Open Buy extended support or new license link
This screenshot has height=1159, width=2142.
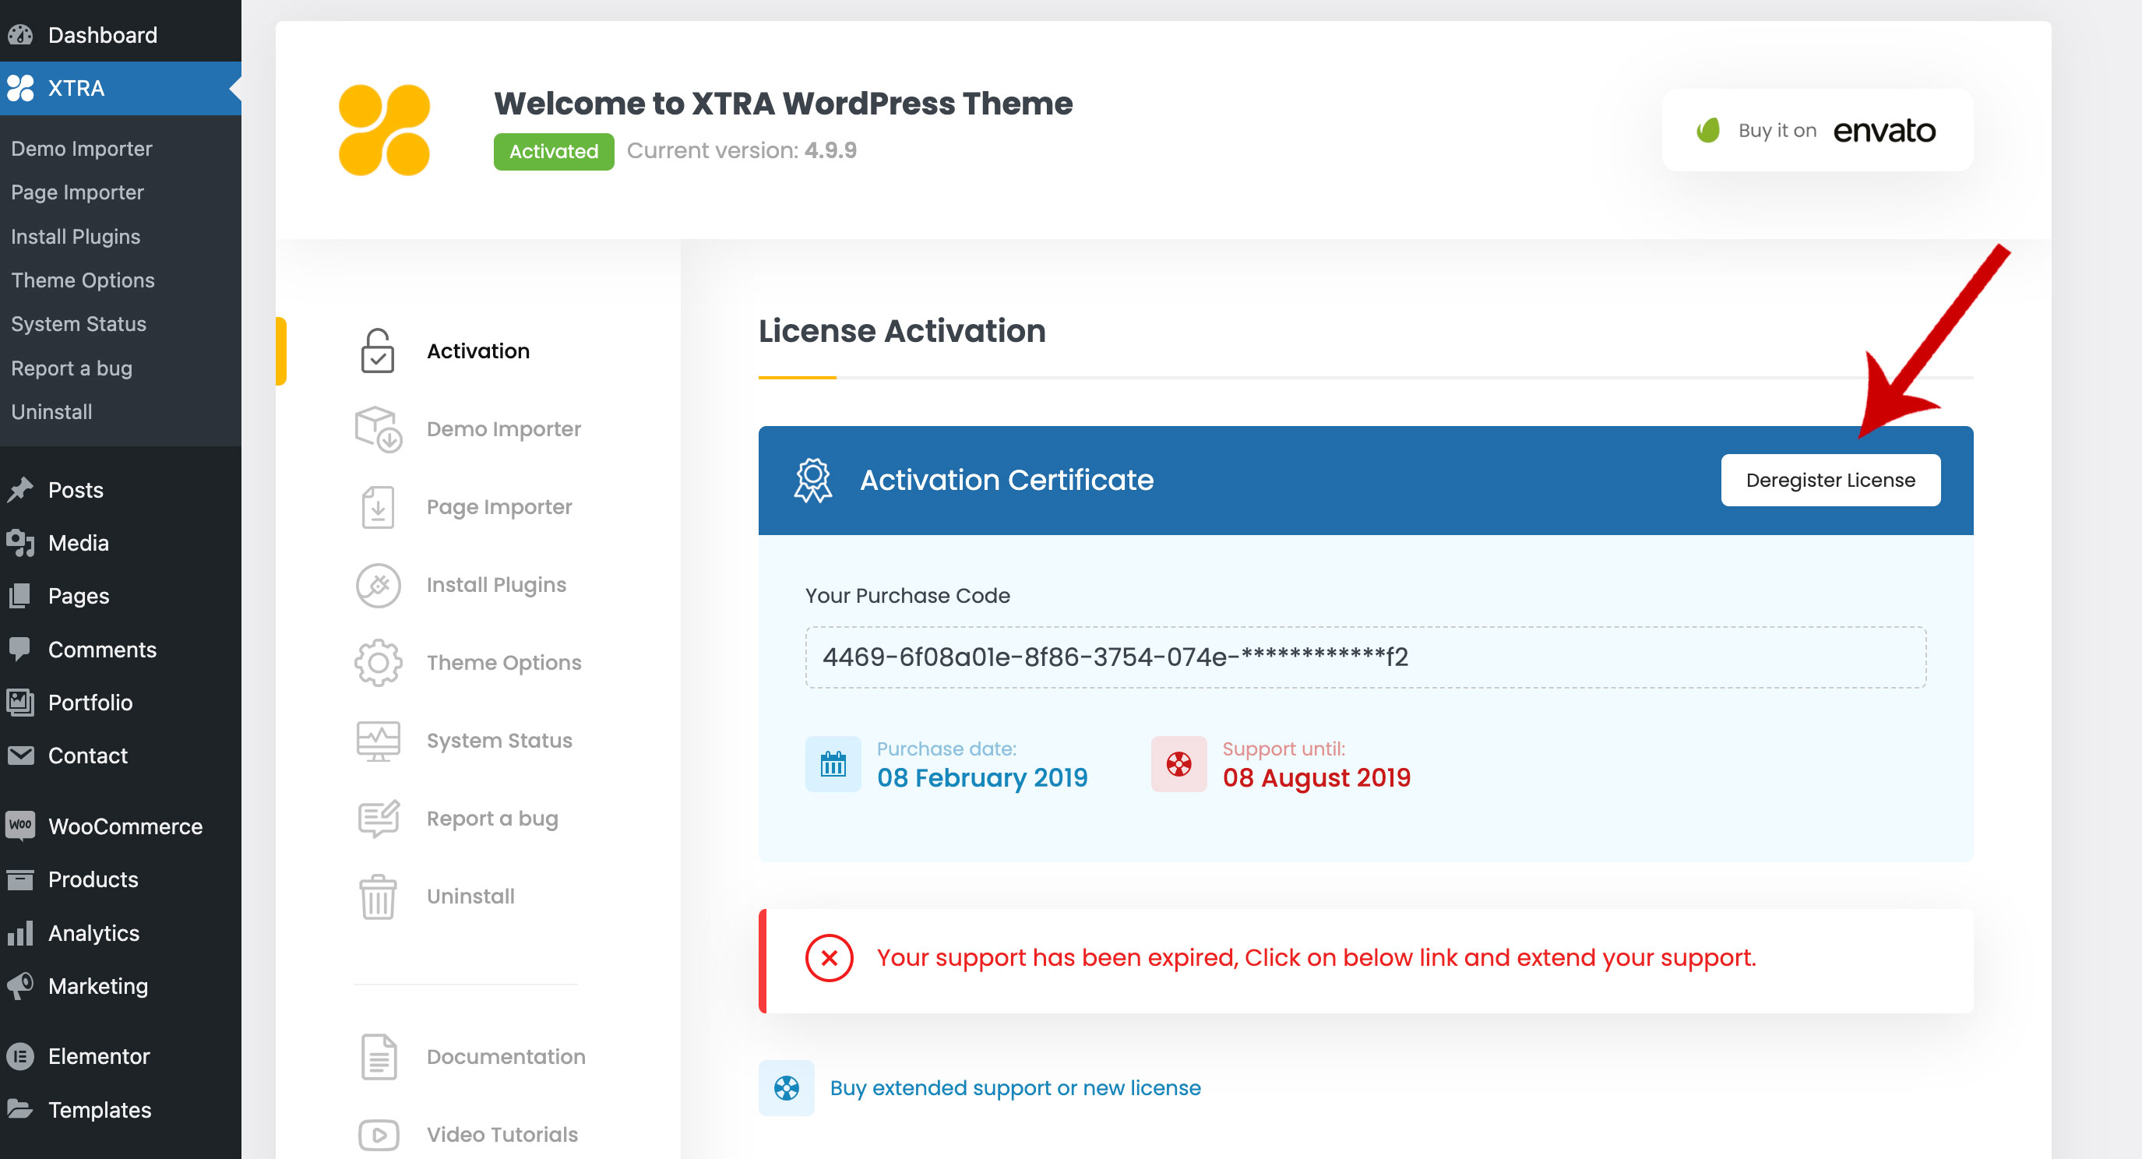(1014, 1087)
